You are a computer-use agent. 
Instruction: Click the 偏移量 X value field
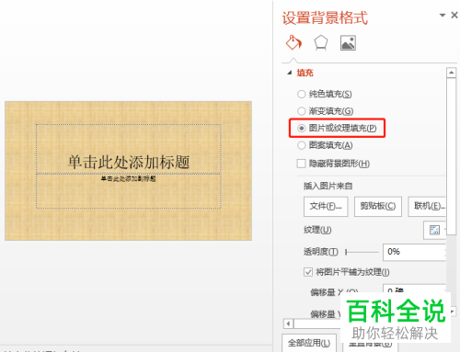coord(414,289)
